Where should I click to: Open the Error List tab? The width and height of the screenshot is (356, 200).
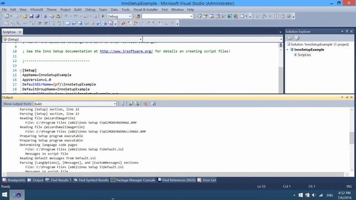[206, 180]
